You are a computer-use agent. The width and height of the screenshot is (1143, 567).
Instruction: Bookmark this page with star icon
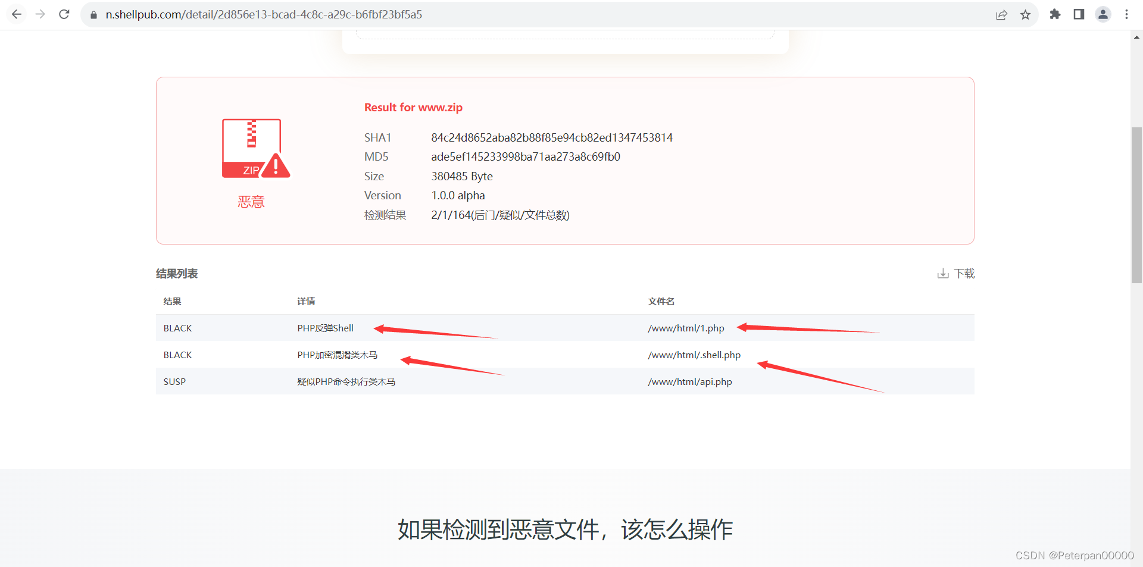coord(1025,15)
